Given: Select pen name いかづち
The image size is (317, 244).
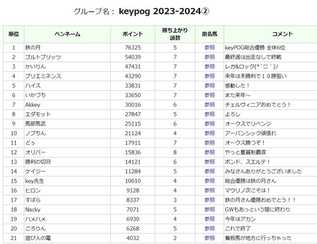Looking at the screenshot, I should (36, 95).
